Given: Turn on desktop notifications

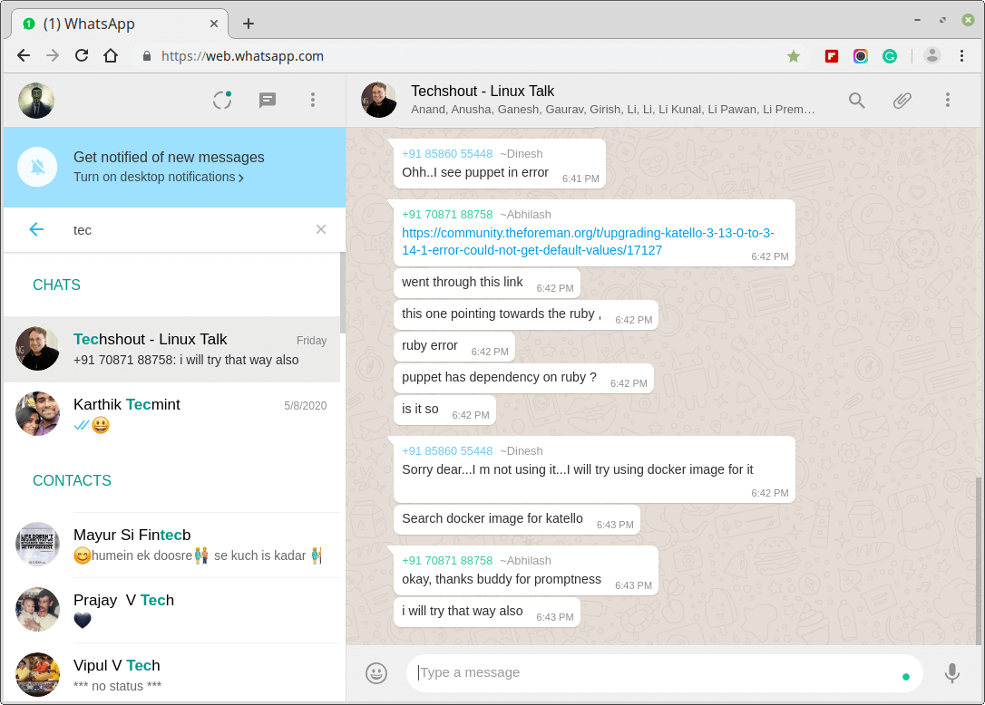Looking at the screenshot, I should [x=159, y=178].
